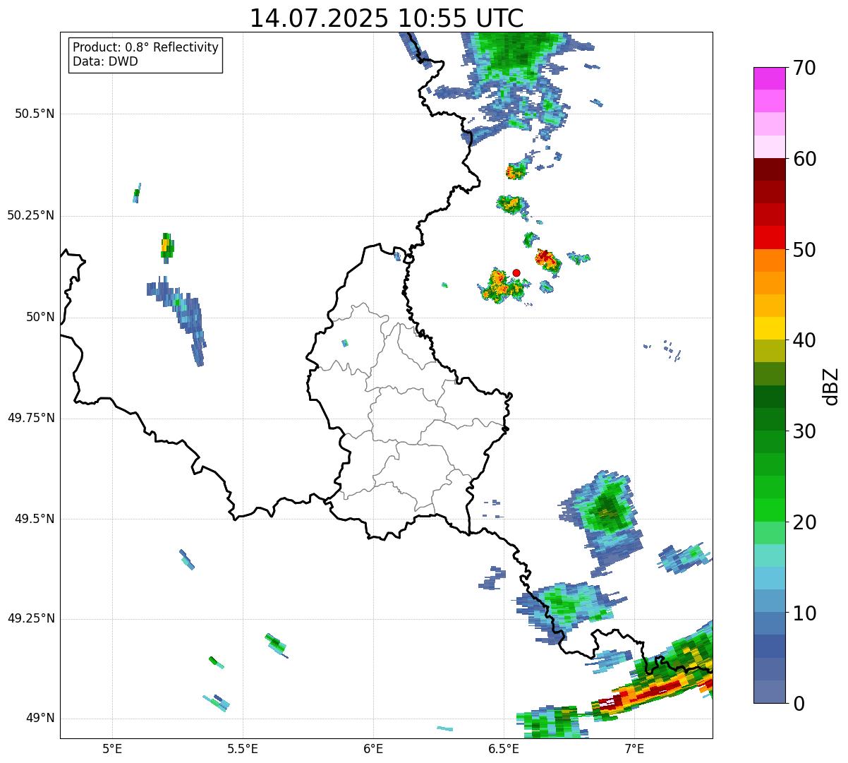The height and width of the screenshot is (763, 848).
Task: Click the colorbar value 0
Action: 799,704
